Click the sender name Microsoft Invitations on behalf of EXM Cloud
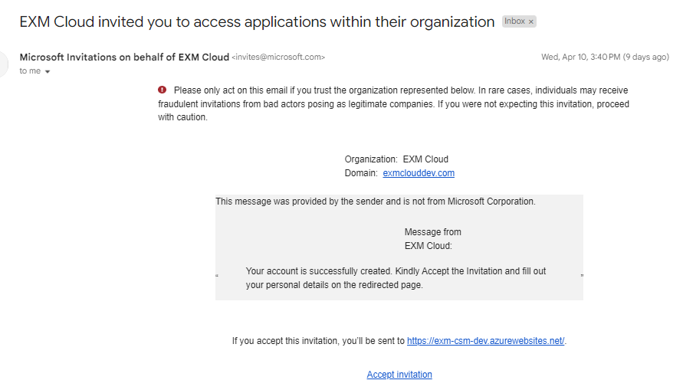 (124, 57)
